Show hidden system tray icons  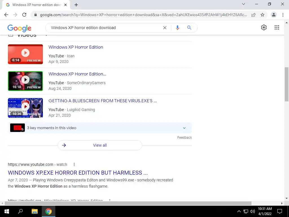[x=239, y=211]
